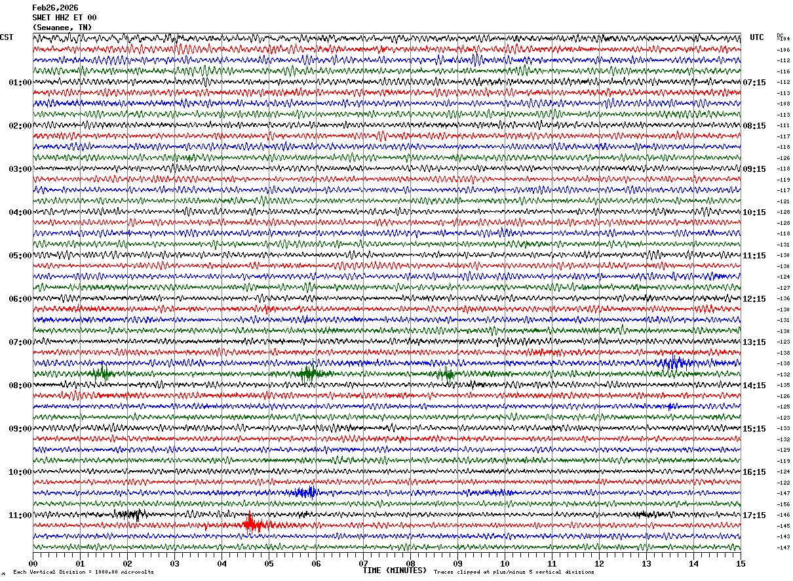The width and height of the screenshot is (793, 581).
Task: Click the 07:15 UTC time label
Action: click(x=754, y=83)
